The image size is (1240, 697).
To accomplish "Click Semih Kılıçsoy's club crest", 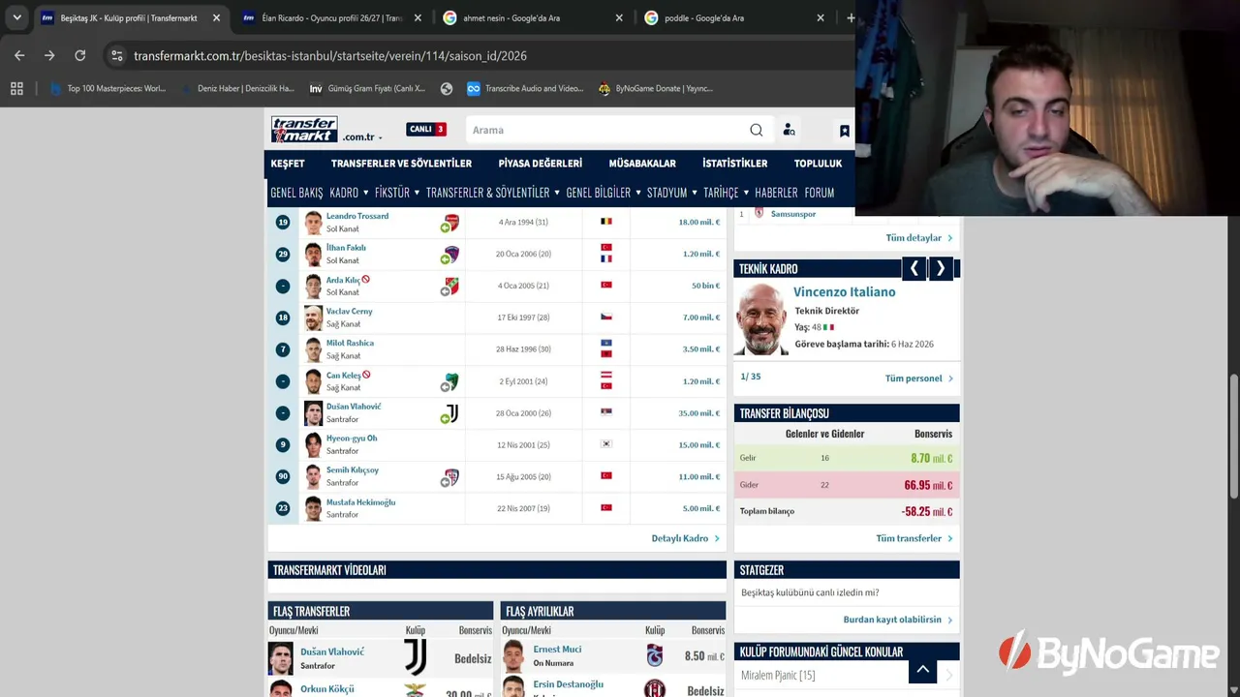I will click(450, 477).
